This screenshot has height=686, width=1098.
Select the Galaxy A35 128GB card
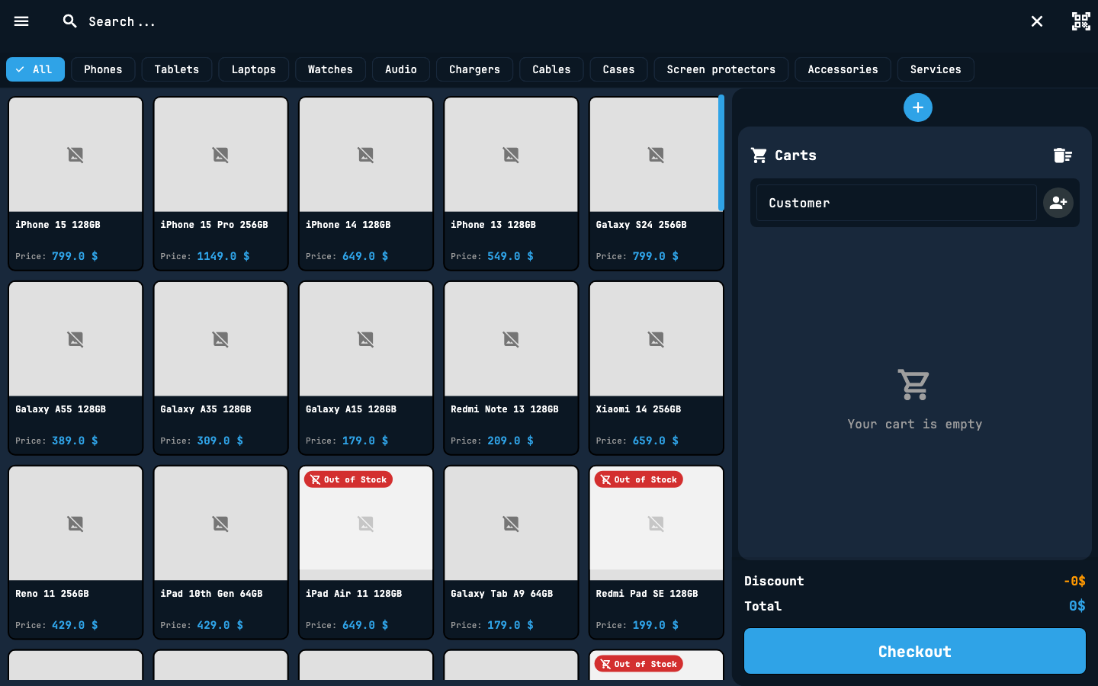pyautogui.click(x=221, y=368)
